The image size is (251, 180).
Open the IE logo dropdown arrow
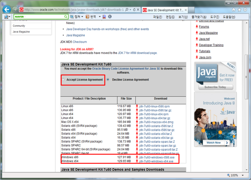tap(9, 17)
